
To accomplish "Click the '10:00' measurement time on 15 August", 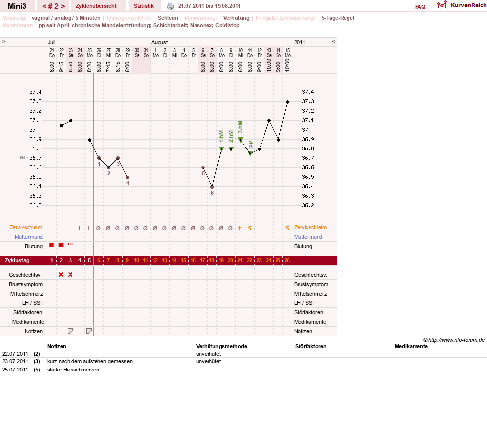I will point(287,66).
